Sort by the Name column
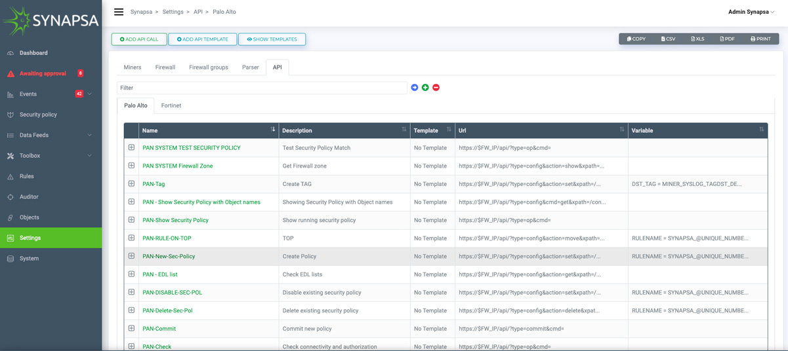 pos(209,130)
